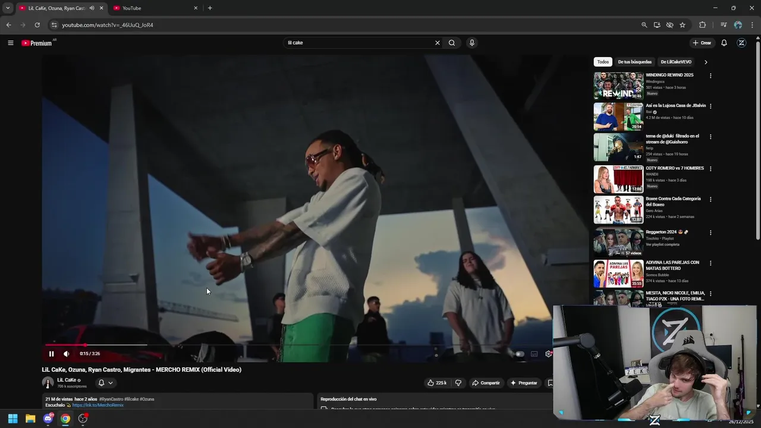Screen dimensions: 761x428
Task: Mute the video player volume
Action: click(66, 354)
